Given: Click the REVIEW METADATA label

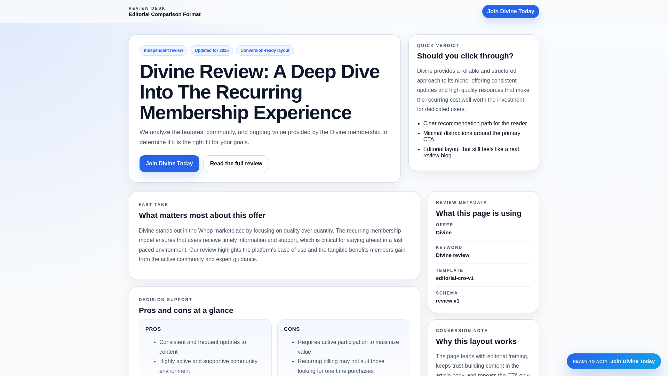Looking at the screenshot, I should pyautogui.click(x=461, y=203).
